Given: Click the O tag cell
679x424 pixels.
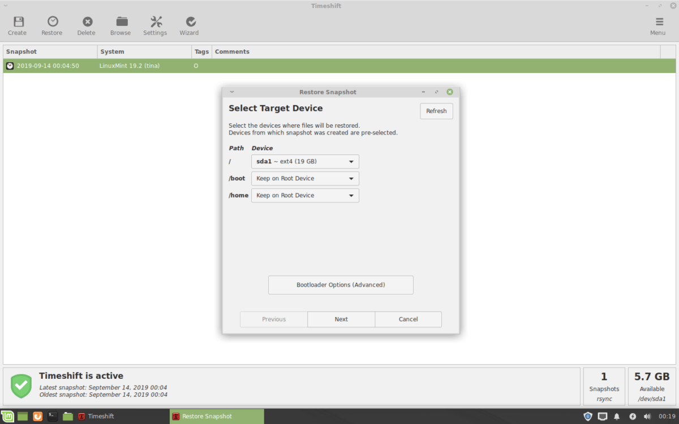Looking at the screenshot, I should point(196,66).
